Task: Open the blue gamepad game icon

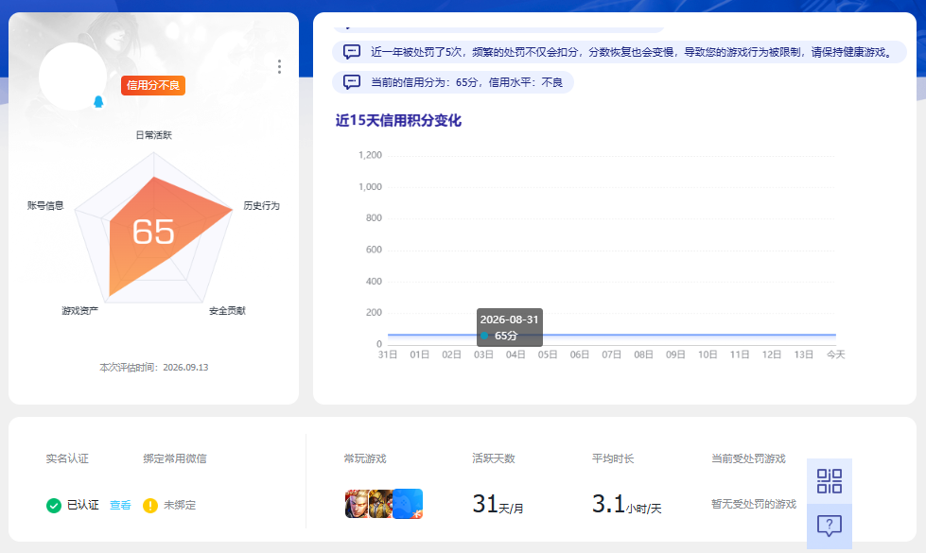Action: point(408,504)
